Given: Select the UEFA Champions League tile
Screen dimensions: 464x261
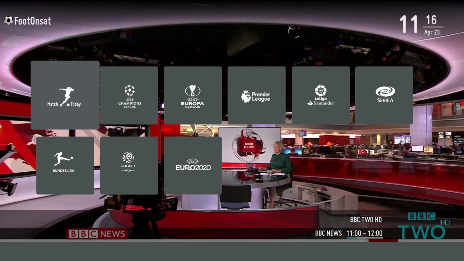Looking at the screenshot, I should pyautogui.click(x=129, y=95).
